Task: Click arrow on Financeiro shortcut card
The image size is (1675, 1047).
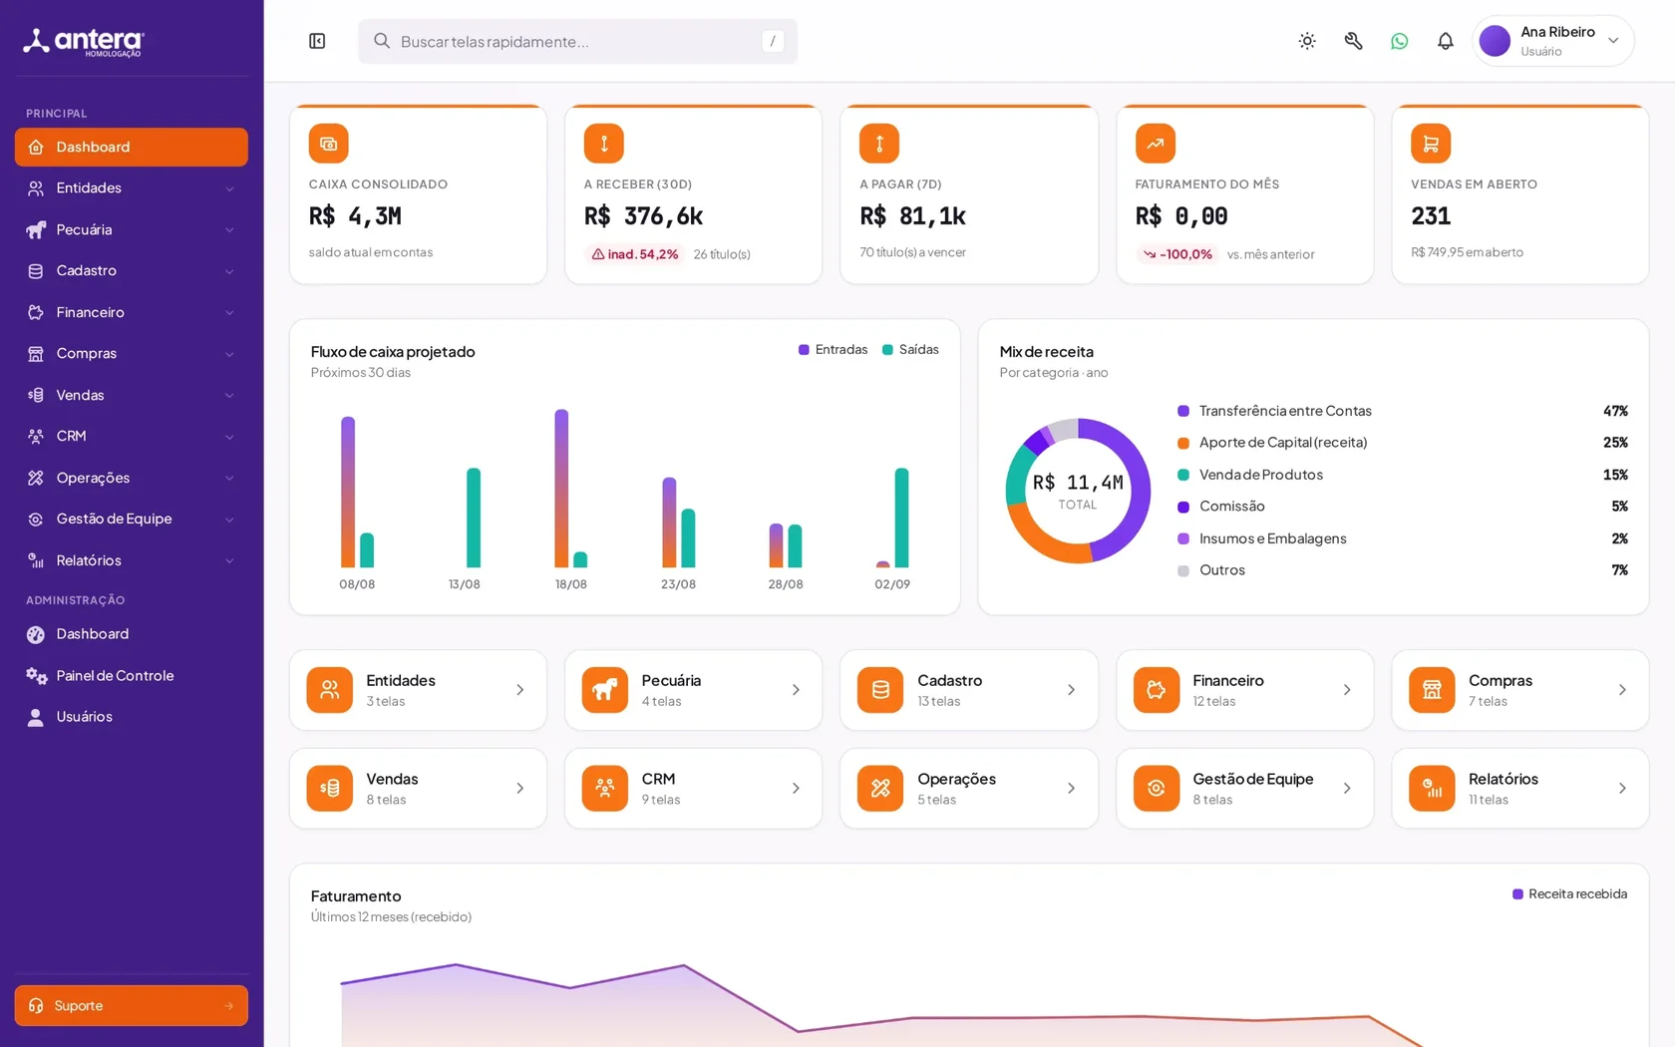Action: pyautogui.click(x=1347, y=690)
